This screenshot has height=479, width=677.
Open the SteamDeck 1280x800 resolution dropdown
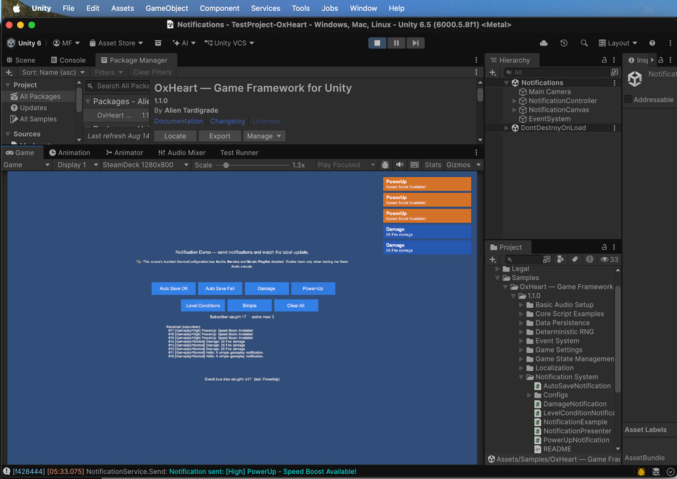[x=145, y=165]
